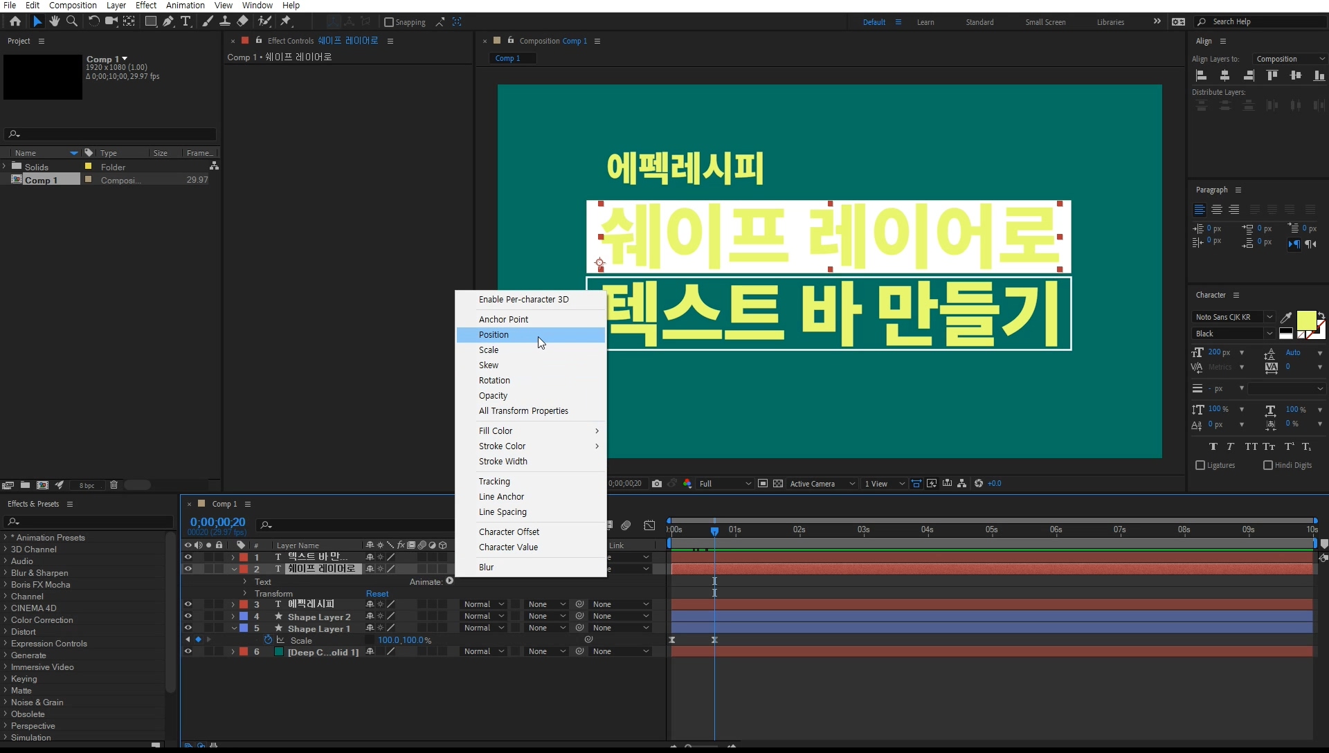1329x753 pixels.
Task: Select the Puppet Pin tool
Action: (286, 21)
